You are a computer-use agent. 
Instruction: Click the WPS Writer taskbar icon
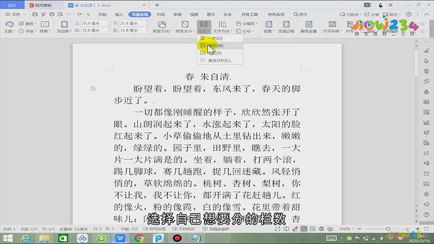click(120, 238)
